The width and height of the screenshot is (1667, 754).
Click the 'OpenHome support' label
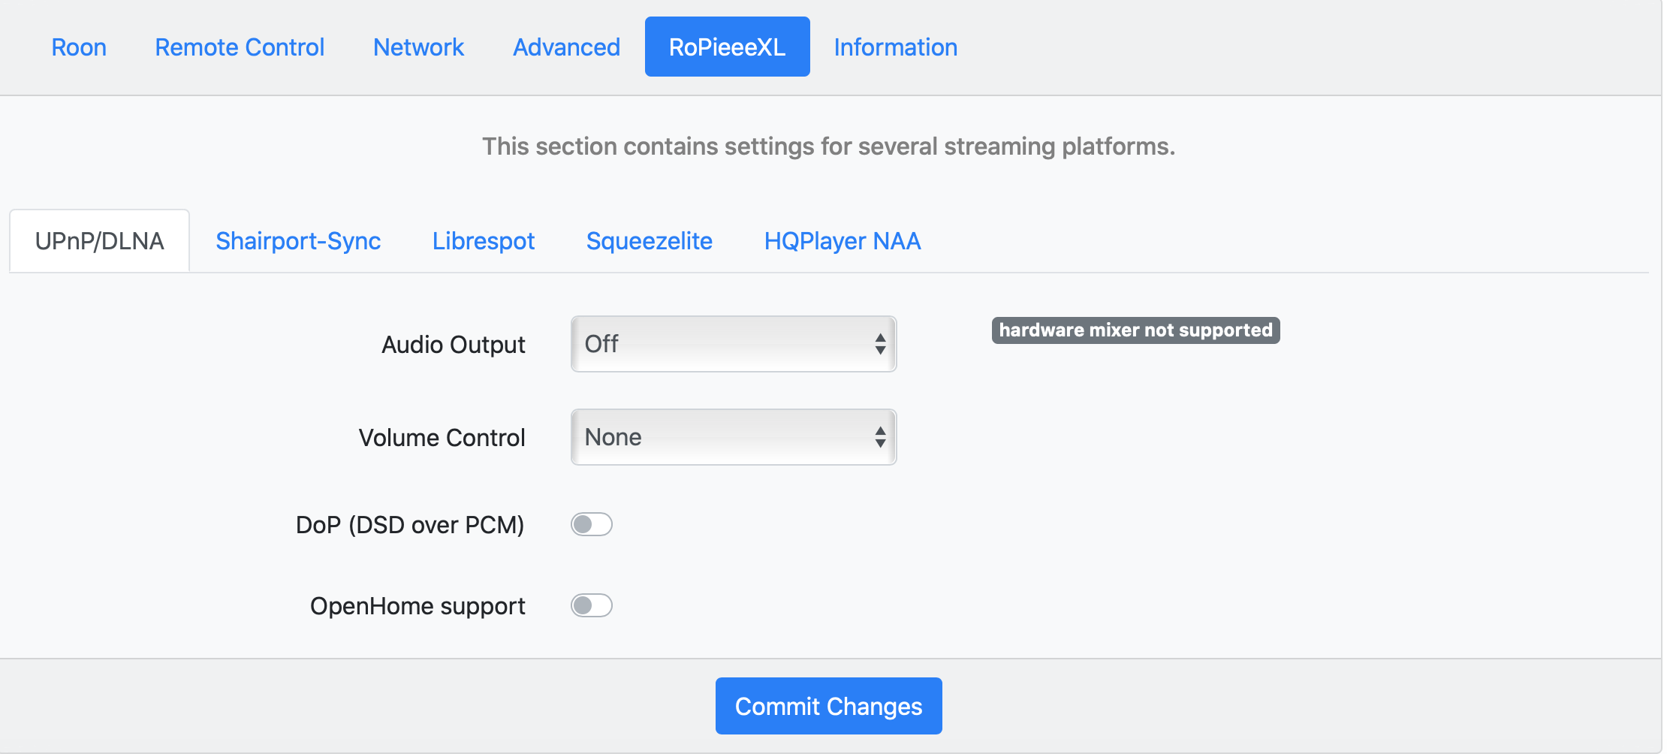coord(418,606)
